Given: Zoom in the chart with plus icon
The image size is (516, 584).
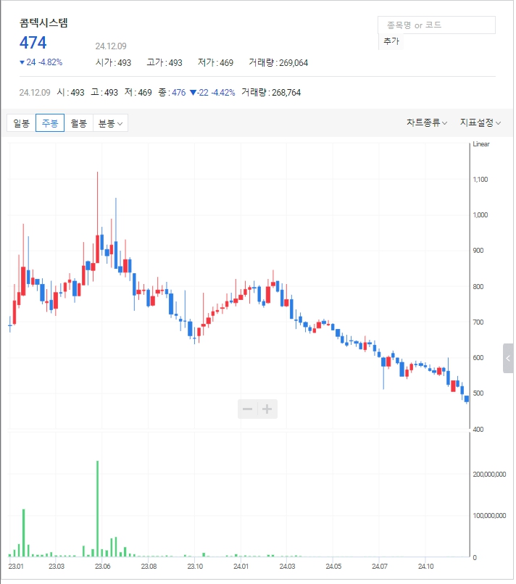Looking at the screenshot, I should tap(267, 409).
